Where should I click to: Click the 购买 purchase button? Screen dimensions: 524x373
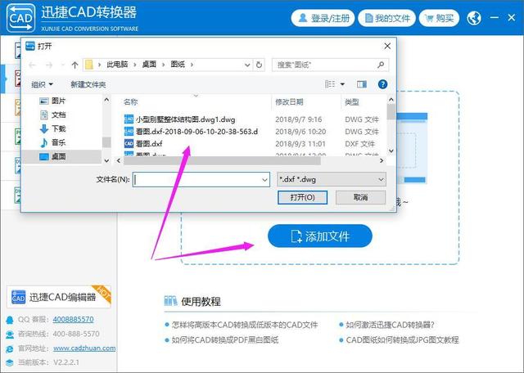[x=439, y=18]
